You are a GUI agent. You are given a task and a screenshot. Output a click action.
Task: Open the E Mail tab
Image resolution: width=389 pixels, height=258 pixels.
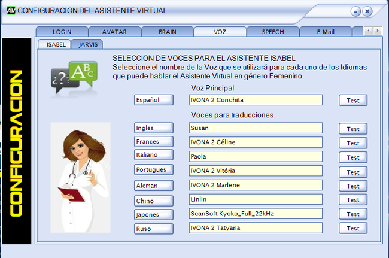click(326, 32)
